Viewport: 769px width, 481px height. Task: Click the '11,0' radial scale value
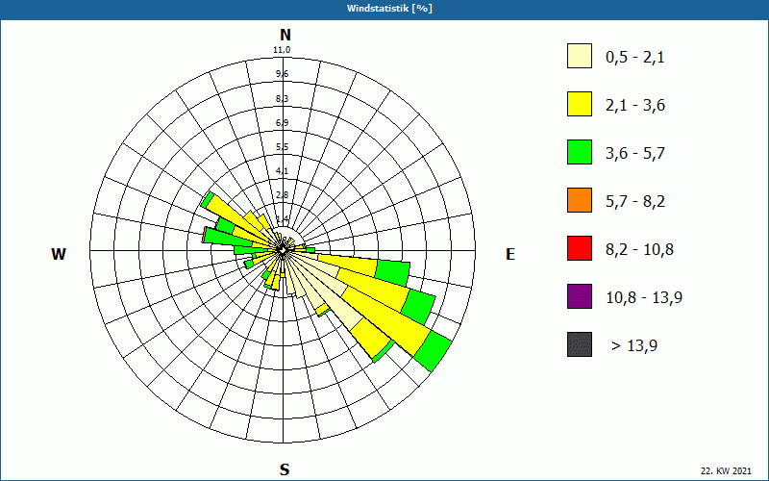pos(282,50)
